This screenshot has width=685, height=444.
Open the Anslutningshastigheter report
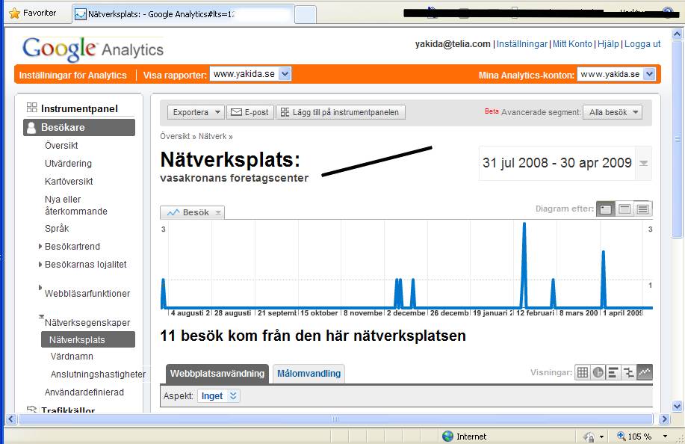(x=98, y=374)
